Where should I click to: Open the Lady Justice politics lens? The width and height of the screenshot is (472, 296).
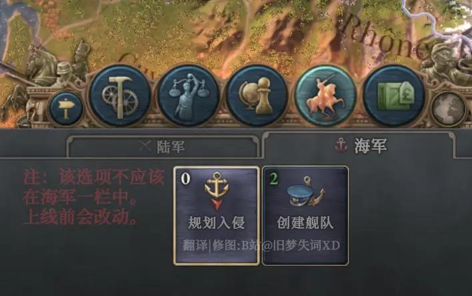189,96
